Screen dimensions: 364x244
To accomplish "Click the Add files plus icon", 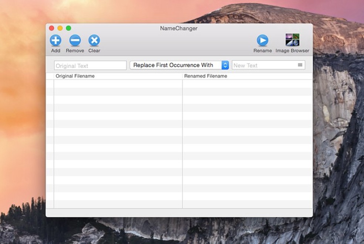I will coord(55,40).
